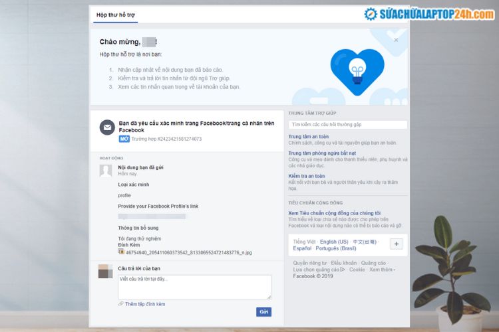The width and height of the screenshot is (499, 332).
Task: Open the verification request case title
Action: (x=196, y=126)
